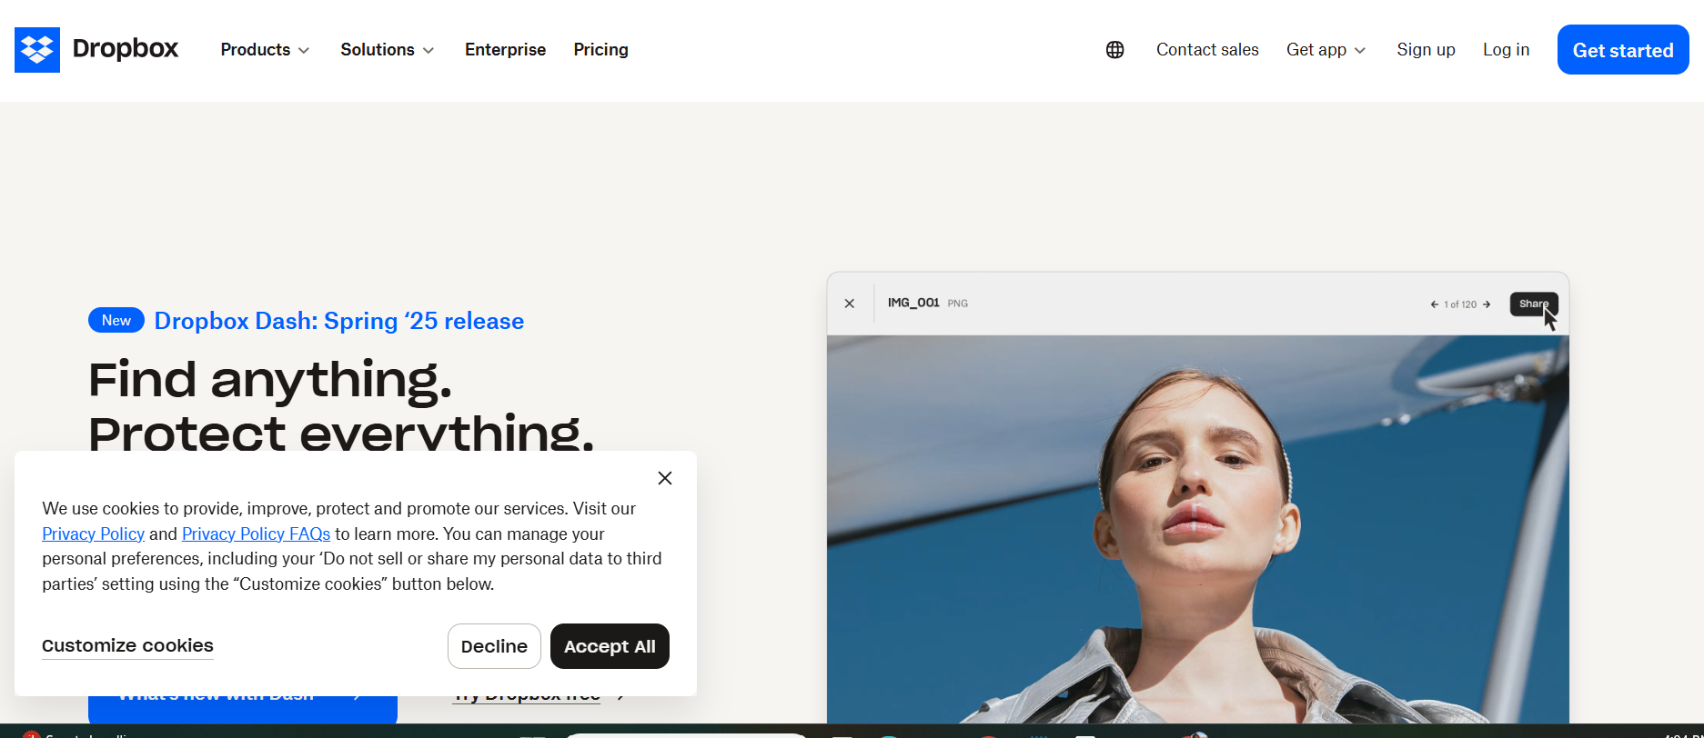
Task: Open the Enterprise menu item
Action: (505, 50)
